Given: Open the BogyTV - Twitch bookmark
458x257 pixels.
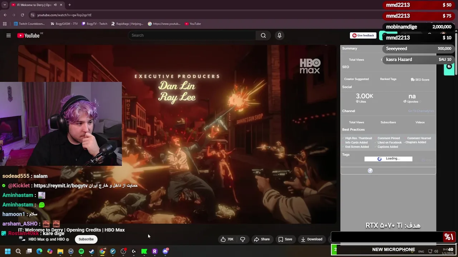Looking at the screenshot, I should coord(94,24).
